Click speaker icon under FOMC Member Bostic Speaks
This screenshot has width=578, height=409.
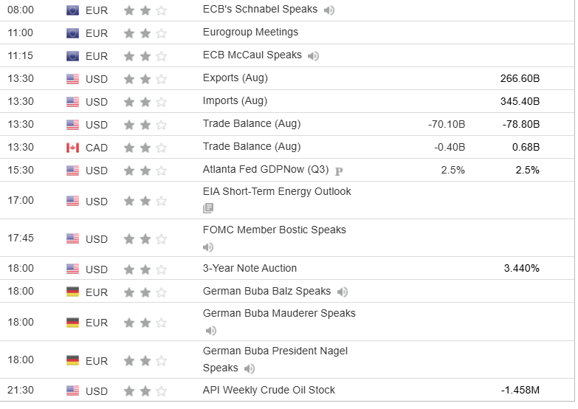coord(209,247)
